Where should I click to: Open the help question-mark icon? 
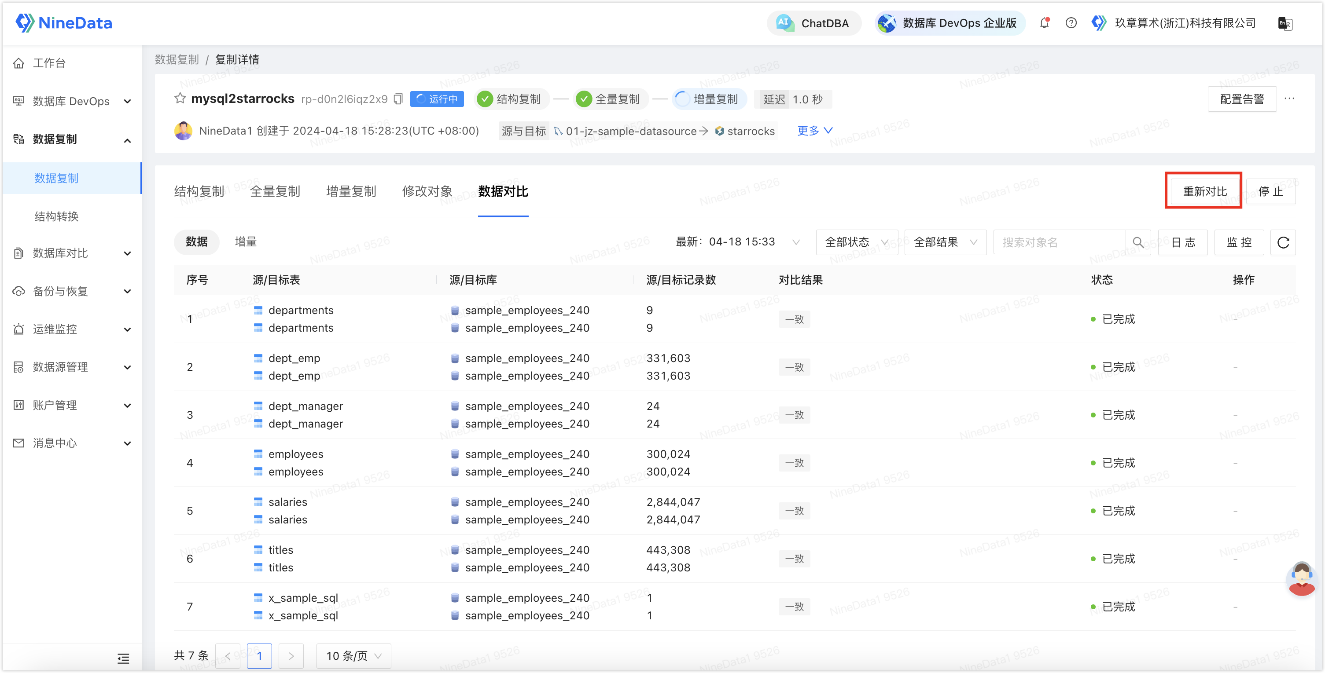(1071, 23)
